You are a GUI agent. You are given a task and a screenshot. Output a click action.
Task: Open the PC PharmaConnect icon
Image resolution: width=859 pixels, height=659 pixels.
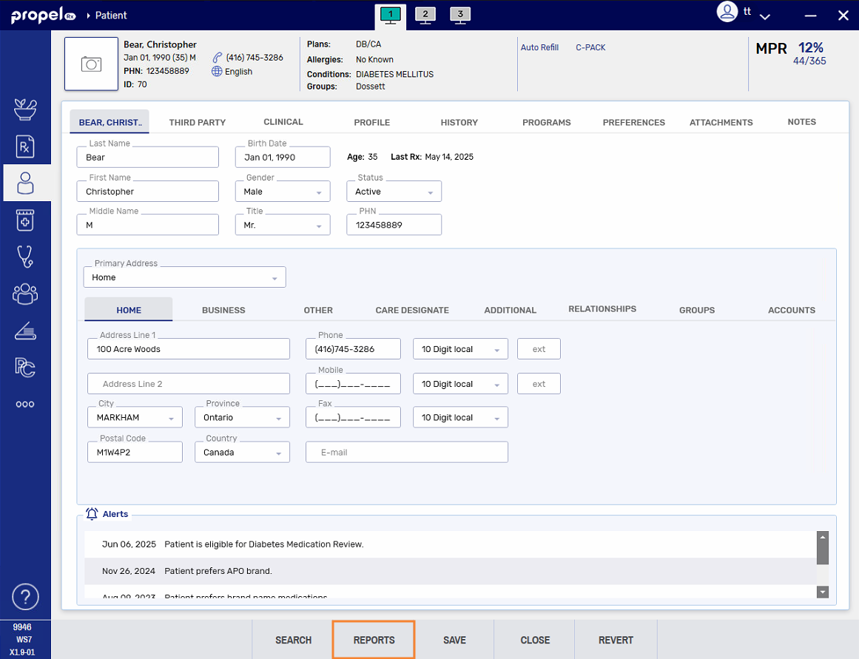25,368
